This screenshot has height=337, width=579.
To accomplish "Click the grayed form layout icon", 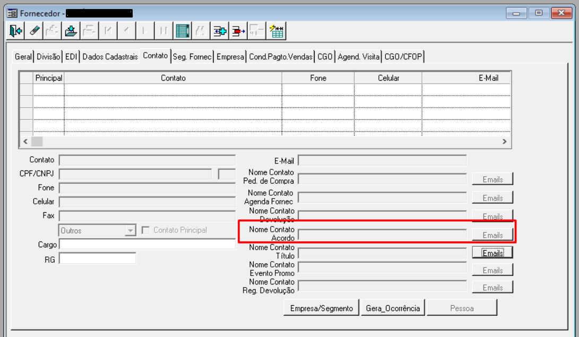I will (257, 31).
